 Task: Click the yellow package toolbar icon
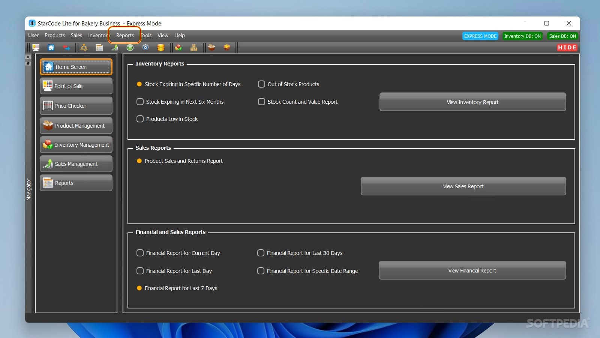(227, 48)
